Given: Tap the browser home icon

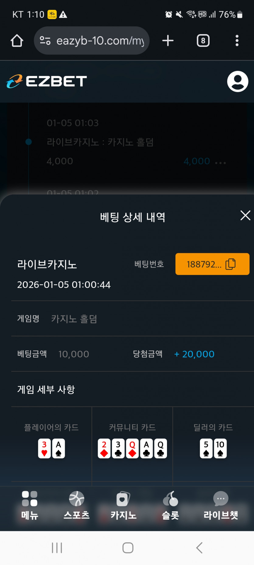Looking at the screenshot, I should click(17, 41).
